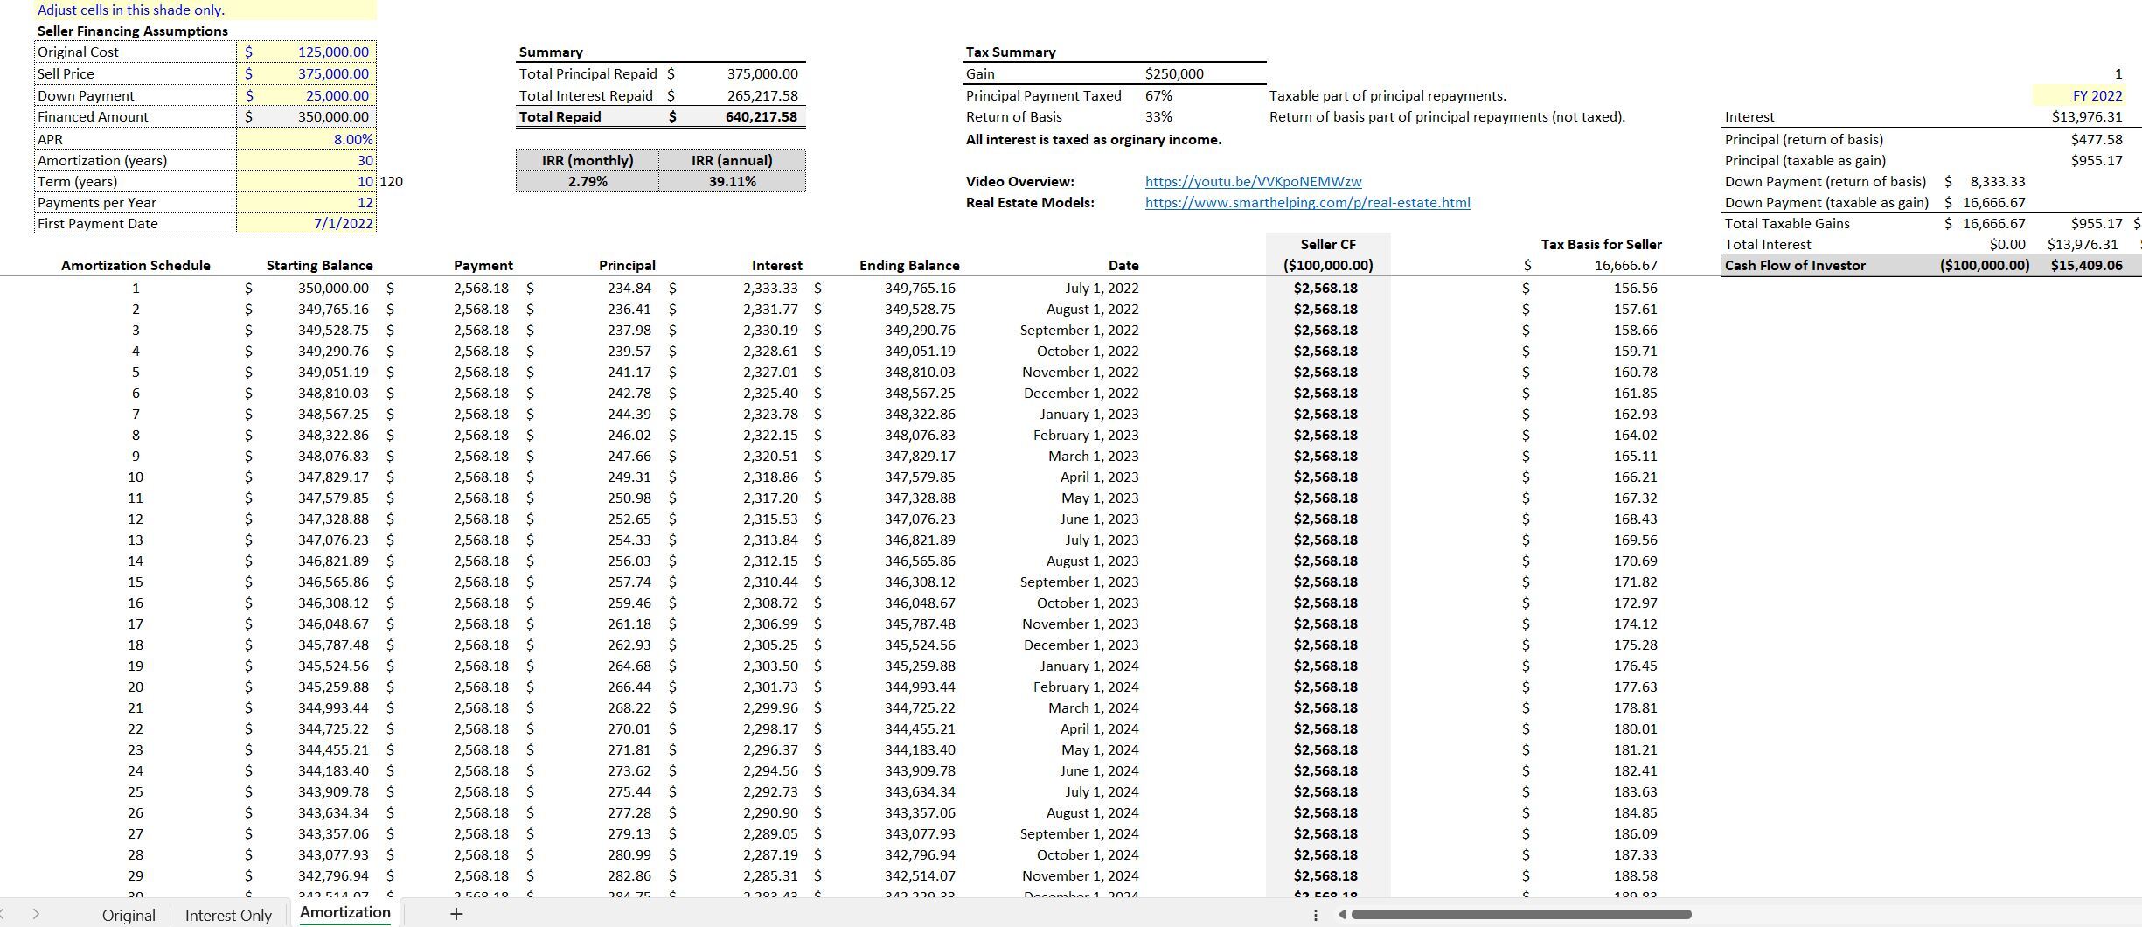Click the Starting Balance column header
Screen dimensions: 2142x927
click(319, 265)
